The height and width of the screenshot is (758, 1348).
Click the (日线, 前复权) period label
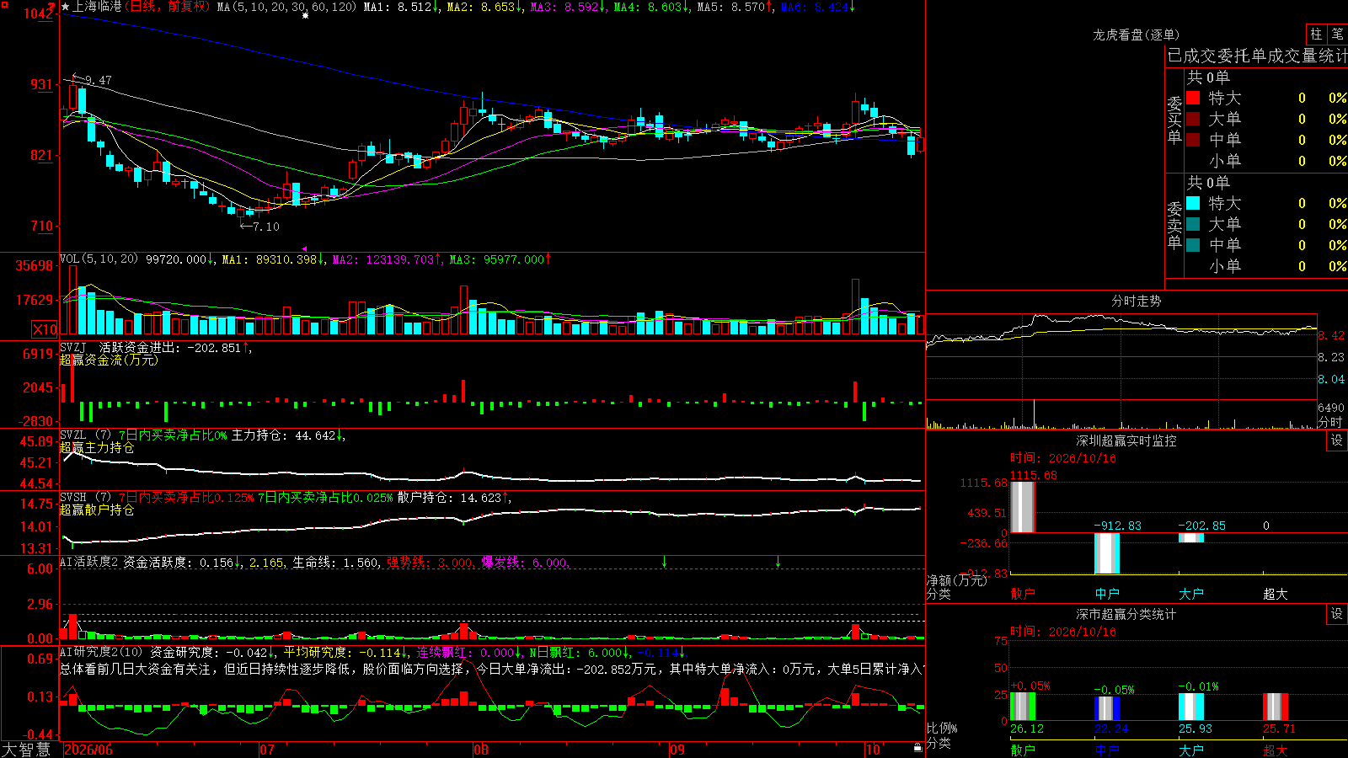pyautogui.click(x=168, y=7)
